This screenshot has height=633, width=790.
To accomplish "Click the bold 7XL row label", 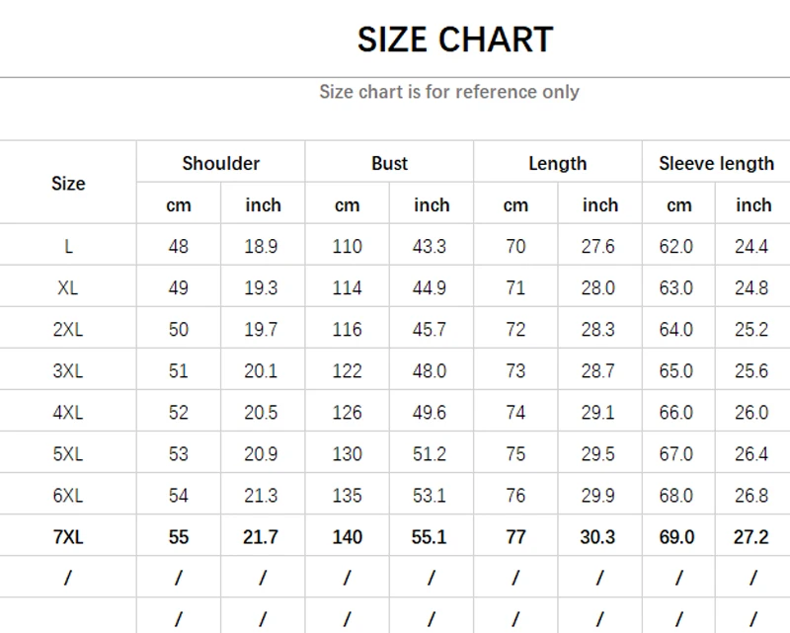I will pyautogui.click(x=68, y=537).
